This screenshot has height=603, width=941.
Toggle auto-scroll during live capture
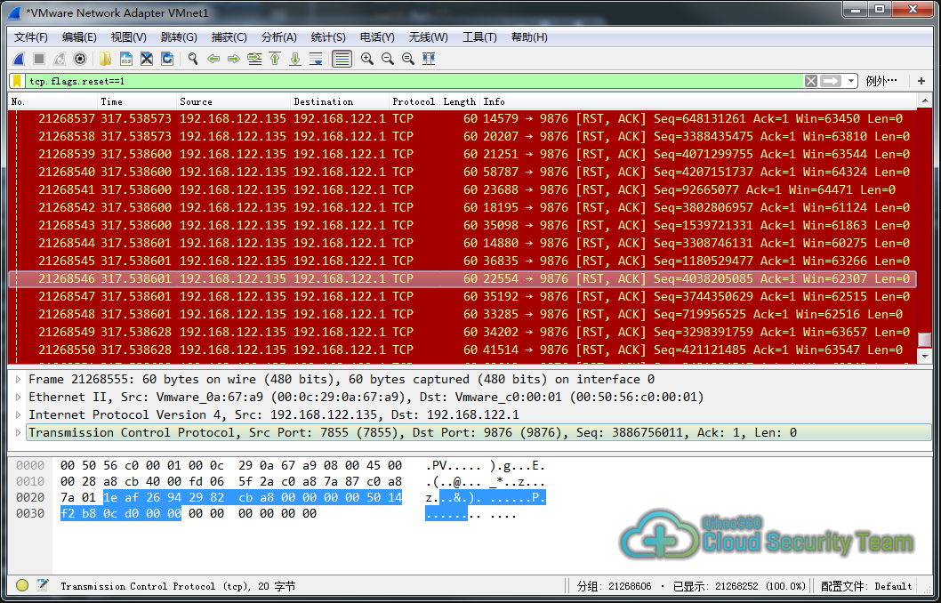tap(316, 59)
